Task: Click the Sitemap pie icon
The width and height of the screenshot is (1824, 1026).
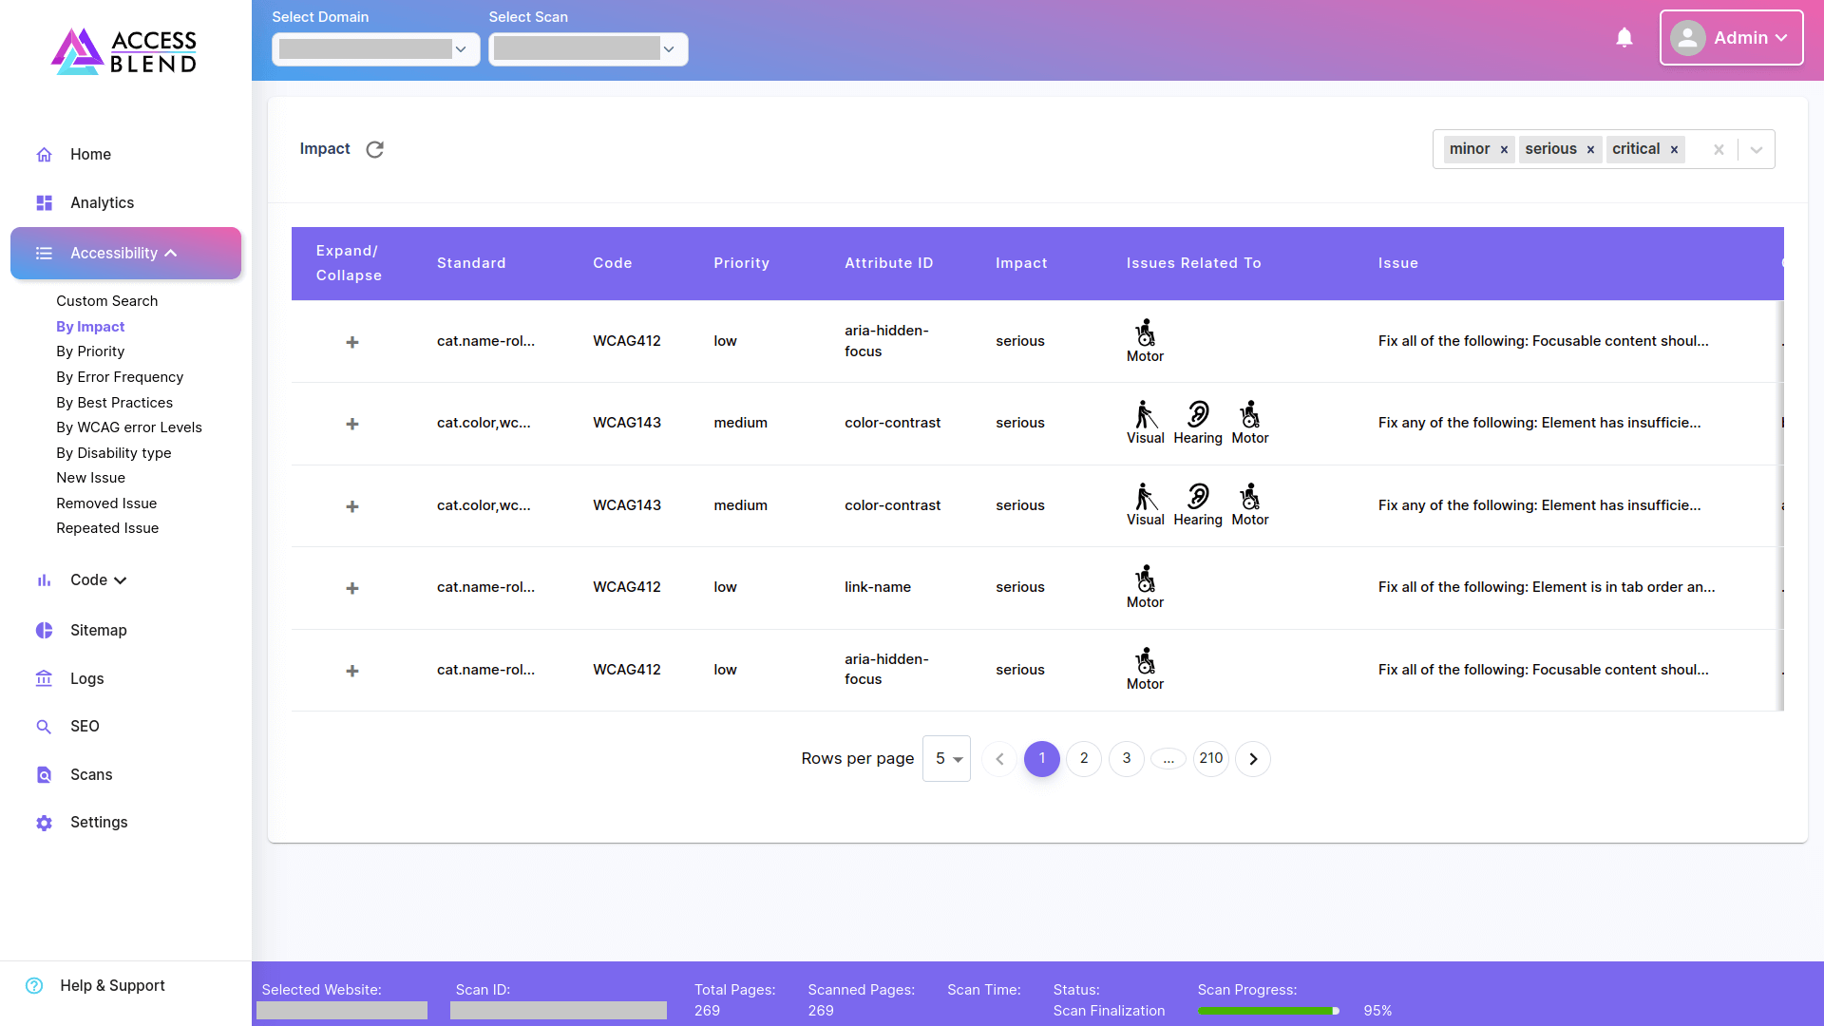Action: 44,631
